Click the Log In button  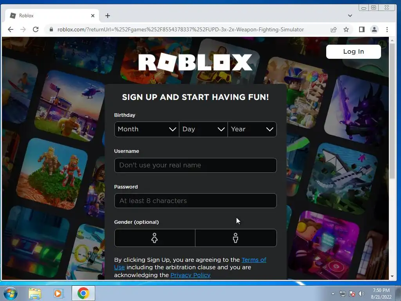pyautogui.click(x=354, y=52)
